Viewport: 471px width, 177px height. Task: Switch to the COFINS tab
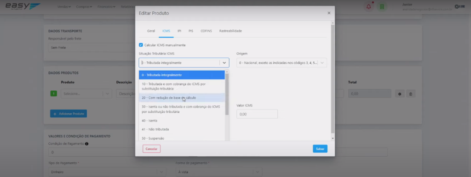click(206, 31)
